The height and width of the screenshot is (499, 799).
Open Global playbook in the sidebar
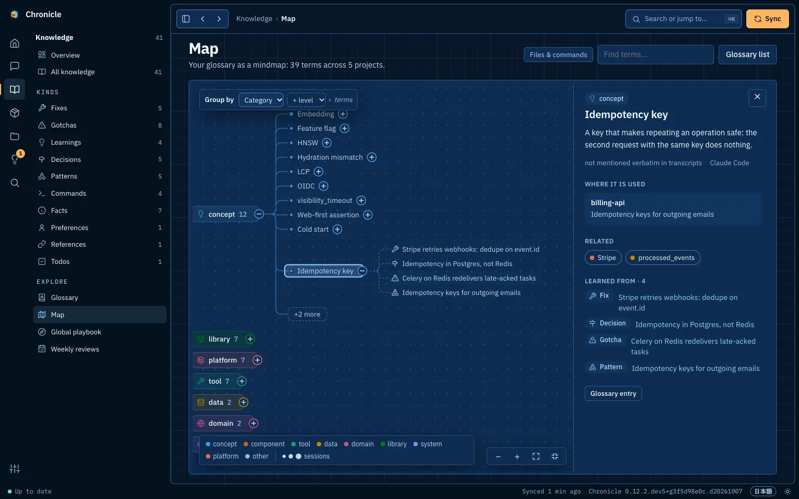[x=100, y=332]
